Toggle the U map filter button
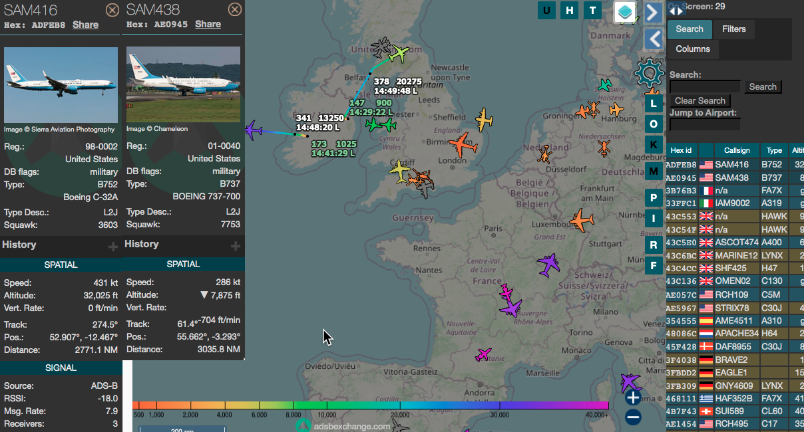Viewport: 804px width, 432px height. (546, 10)
